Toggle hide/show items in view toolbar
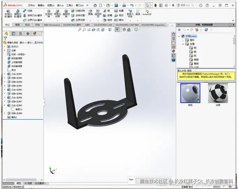 point(117,30)
